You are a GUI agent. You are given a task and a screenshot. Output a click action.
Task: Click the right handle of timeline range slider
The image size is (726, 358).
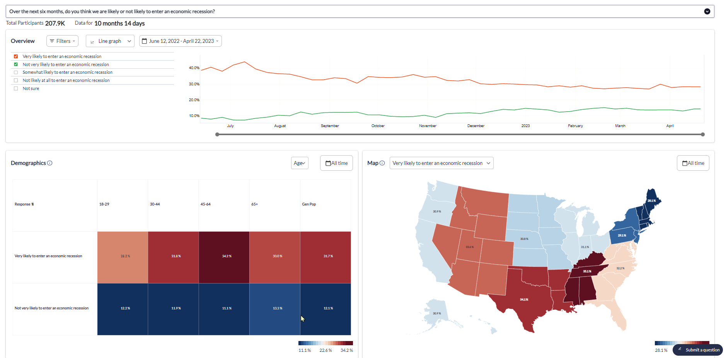703,134
